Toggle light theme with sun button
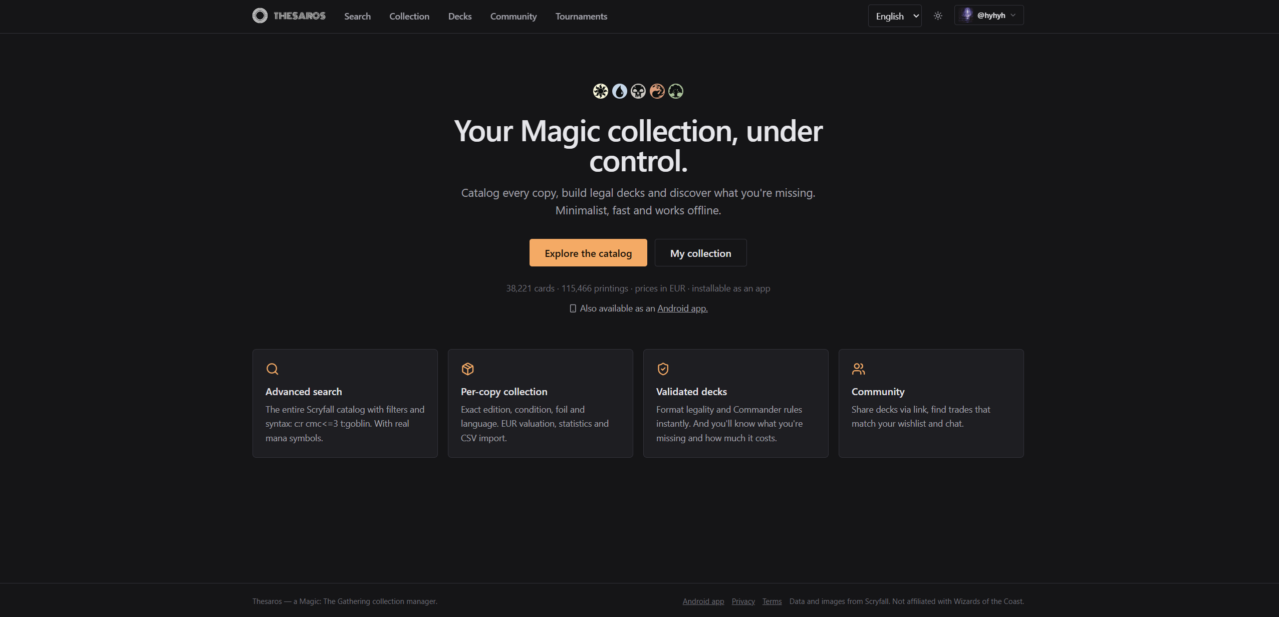1279x617 pixels. click(938, 16)
